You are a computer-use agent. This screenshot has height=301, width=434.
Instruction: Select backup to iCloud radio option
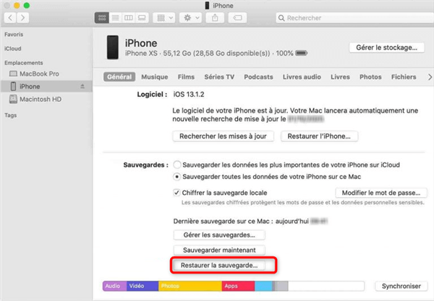click(x=177, y=165)
